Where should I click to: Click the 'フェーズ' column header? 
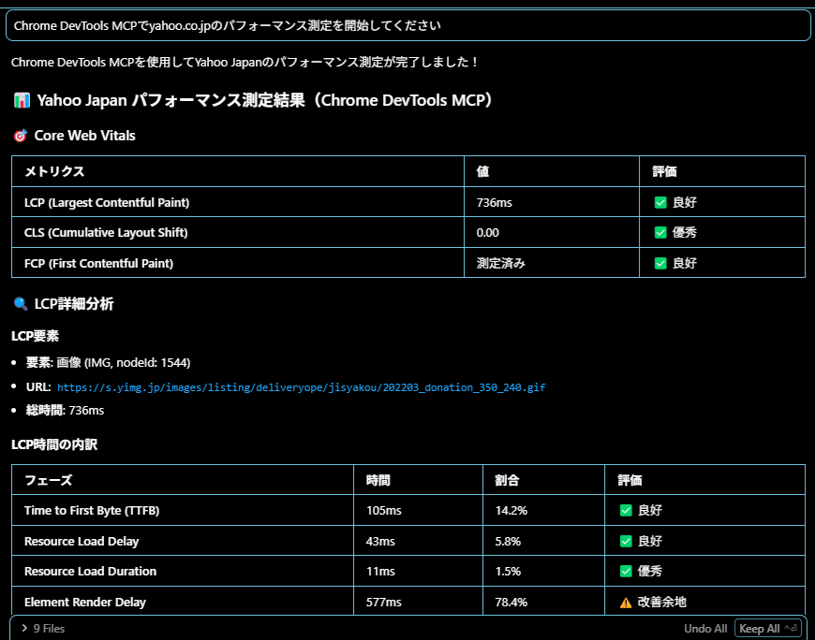pyautogui.click(x=183, y=480)
